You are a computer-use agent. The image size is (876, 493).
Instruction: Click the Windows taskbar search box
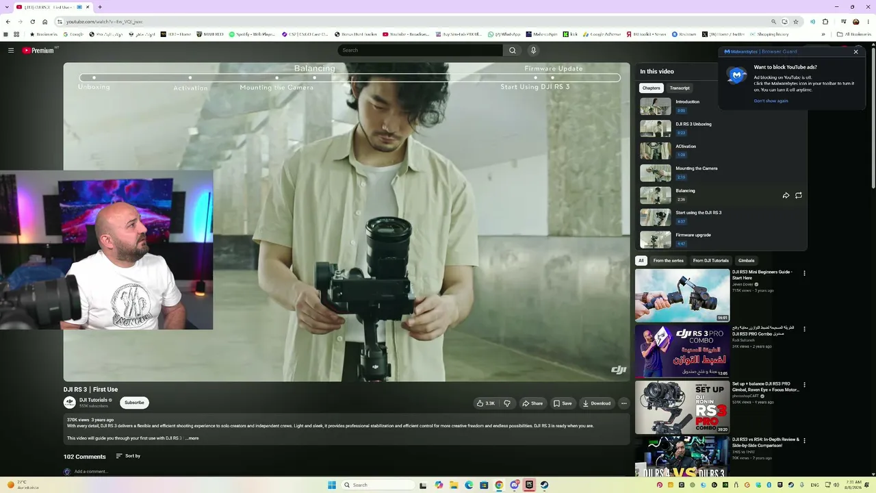coord(378,485)
